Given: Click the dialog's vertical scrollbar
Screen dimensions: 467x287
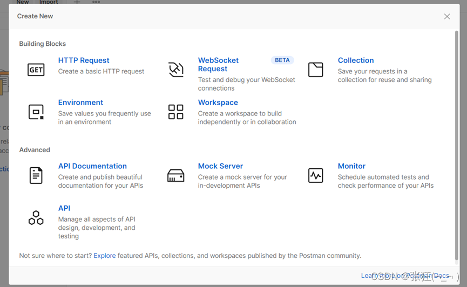Looking at the screenshot, I should pos(457,146).
